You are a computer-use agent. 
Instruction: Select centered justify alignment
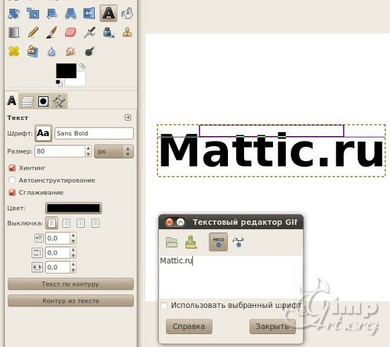click(x=81, y=223)
